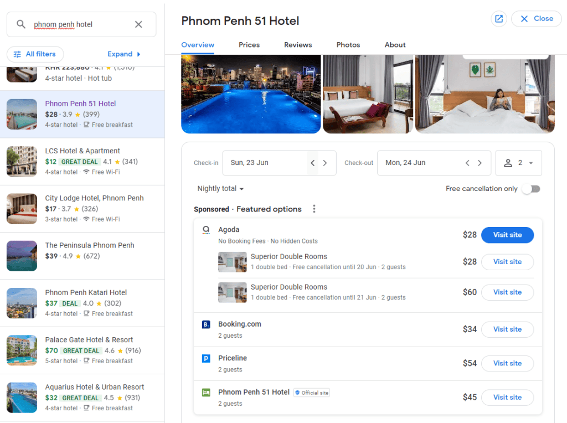Open the Featured options three-dot menu
This screenshot has width=567, height=423.
pos(314,209)
